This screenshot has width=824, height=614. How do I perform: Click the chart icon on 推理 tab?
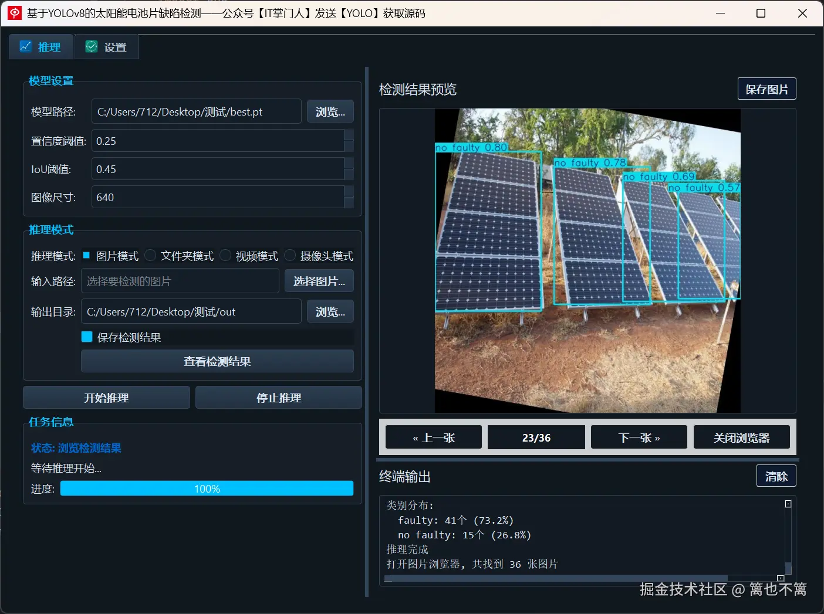point(26,46)
